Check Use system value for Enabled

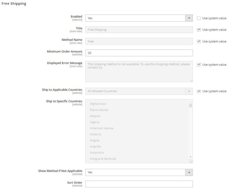199,18
